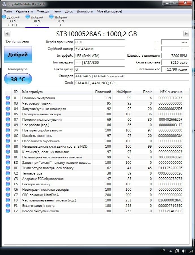The width and height of the screenshot is (195, 255).
Task: Click the 7200 RPM spindle speed field
Action: (x=175, y=56)
